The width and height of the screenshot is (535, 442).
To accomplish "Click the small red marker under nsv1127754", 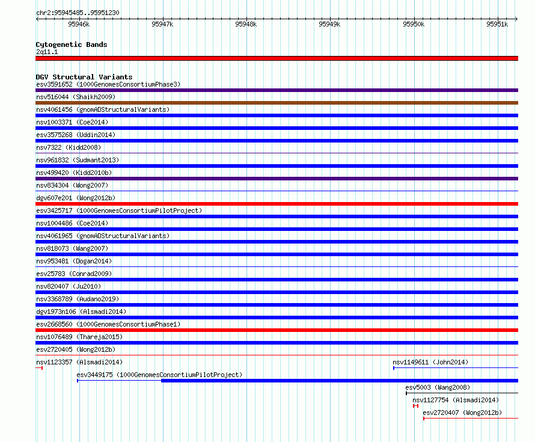I will click(x=415, y=406).
